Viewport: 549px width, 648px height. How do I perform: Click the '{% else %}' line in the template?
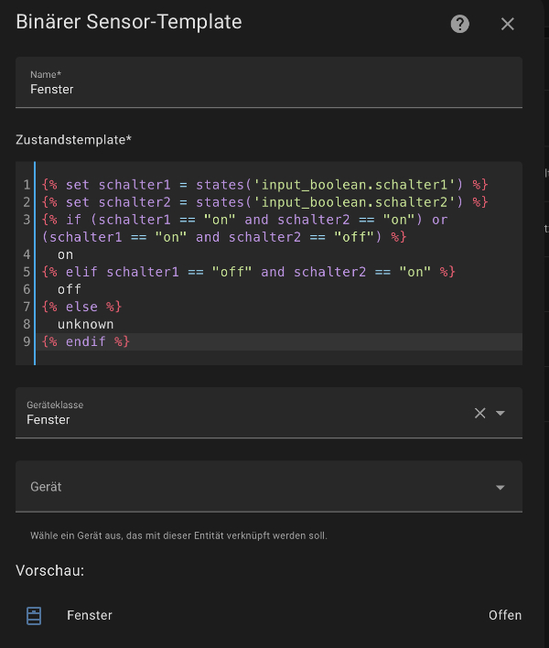pyautogui.click(x=81, y=307)
